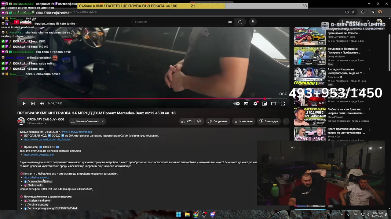Expand the Имате абонамент subscription dropdown
Screen dimensions: 391x219
[x=87, y=121]
